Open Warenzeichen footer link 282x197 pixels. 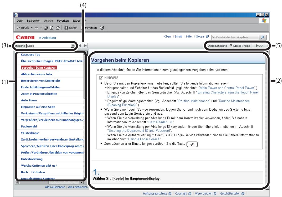[x=204, y=194]
